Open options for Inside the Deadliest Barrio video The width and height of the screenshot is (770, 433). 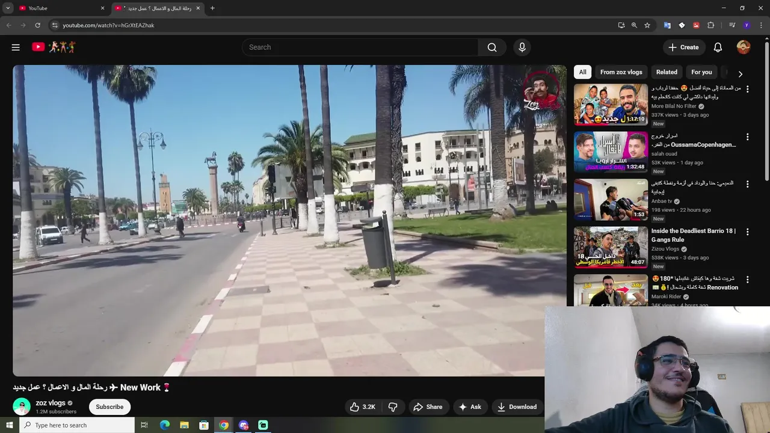pos(748,232)
